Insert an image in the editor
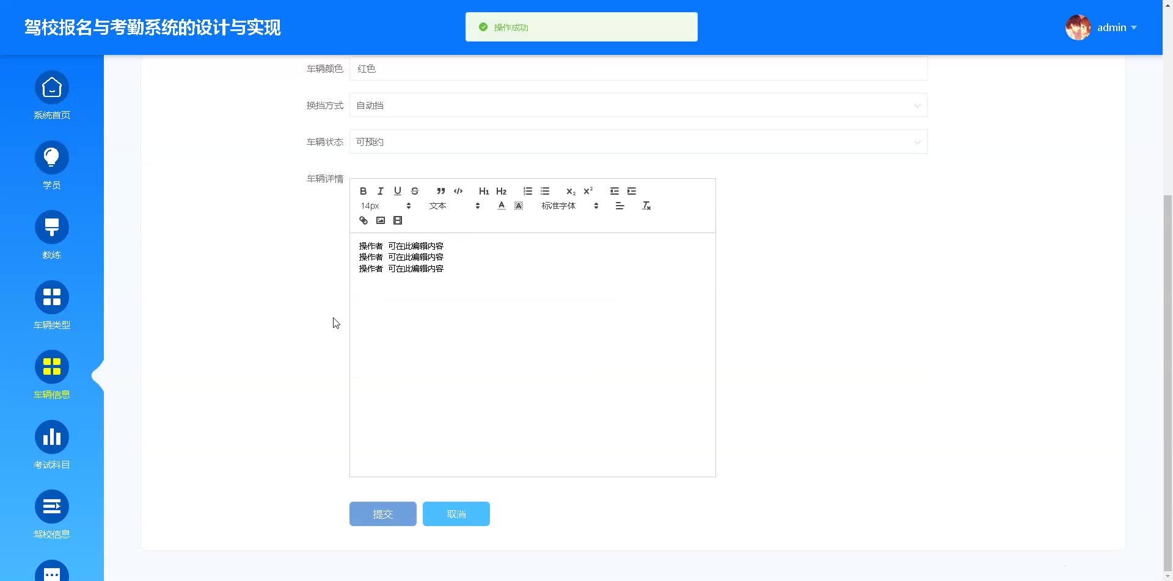1173x581 pixels. 381,220
